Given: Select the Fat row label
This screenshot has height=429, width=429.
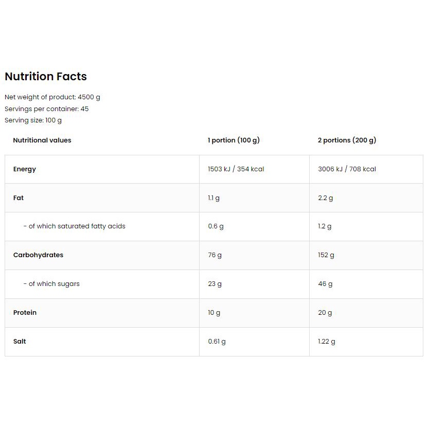Looking at the screenshot, I should tap(19, 198).
